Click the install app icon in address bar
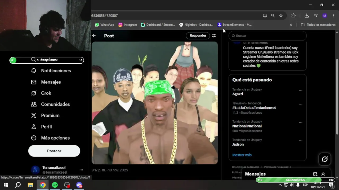This screenshot has width=339, height=190. pyautogui.click(x=265, y=16)
